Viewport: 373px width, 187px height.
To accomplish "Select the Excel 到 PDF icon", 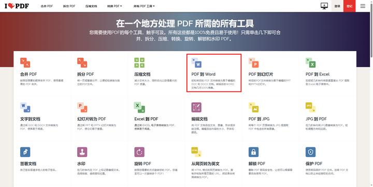I will click(x=139, y=107).
